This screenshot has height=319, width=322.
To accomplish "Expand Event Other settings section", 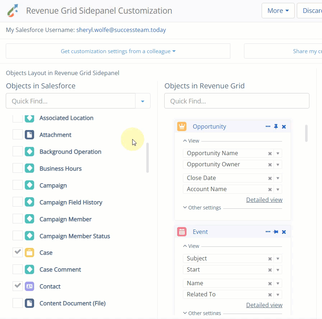I will pyautogui.click(x=202, y=313).
